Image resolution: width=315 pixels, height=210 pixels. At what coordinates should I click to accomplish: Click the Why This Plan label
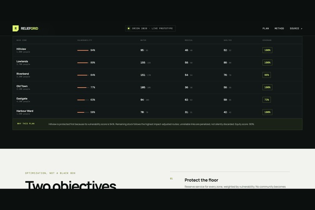coord(26,124)
